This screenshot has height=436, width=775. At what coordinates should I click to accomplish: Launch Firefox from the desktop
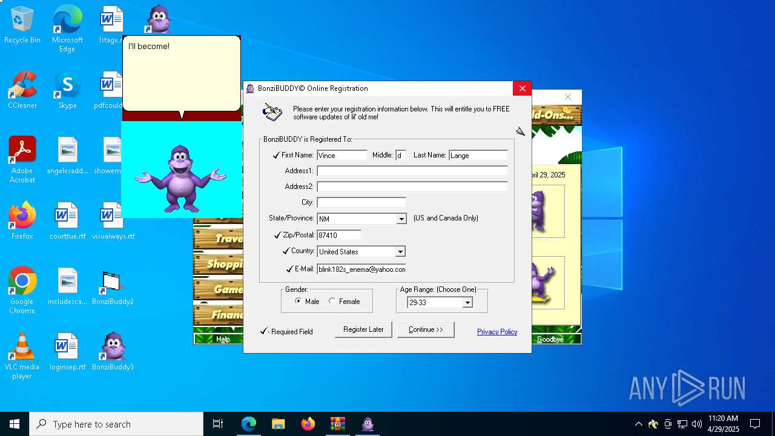22,221
